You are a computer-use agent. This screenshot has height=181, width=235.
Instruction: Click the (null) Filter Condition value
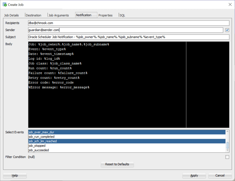pyautogui.click(x=31, y=157)
